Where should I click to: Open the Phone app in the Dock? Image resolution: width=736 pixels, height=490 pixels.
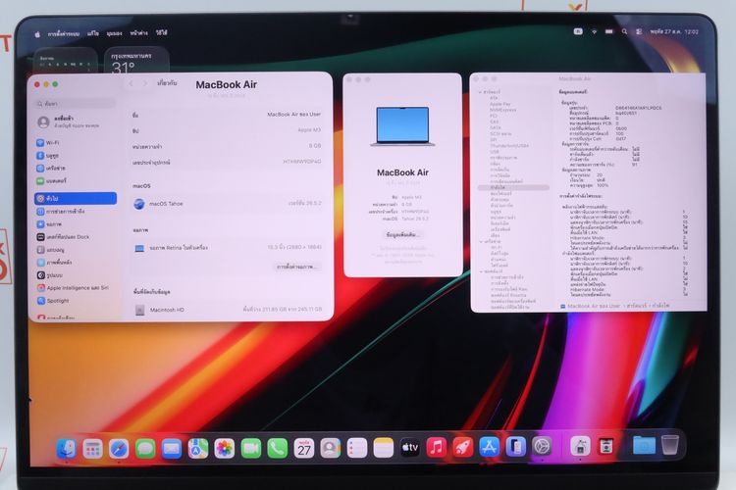278,448
